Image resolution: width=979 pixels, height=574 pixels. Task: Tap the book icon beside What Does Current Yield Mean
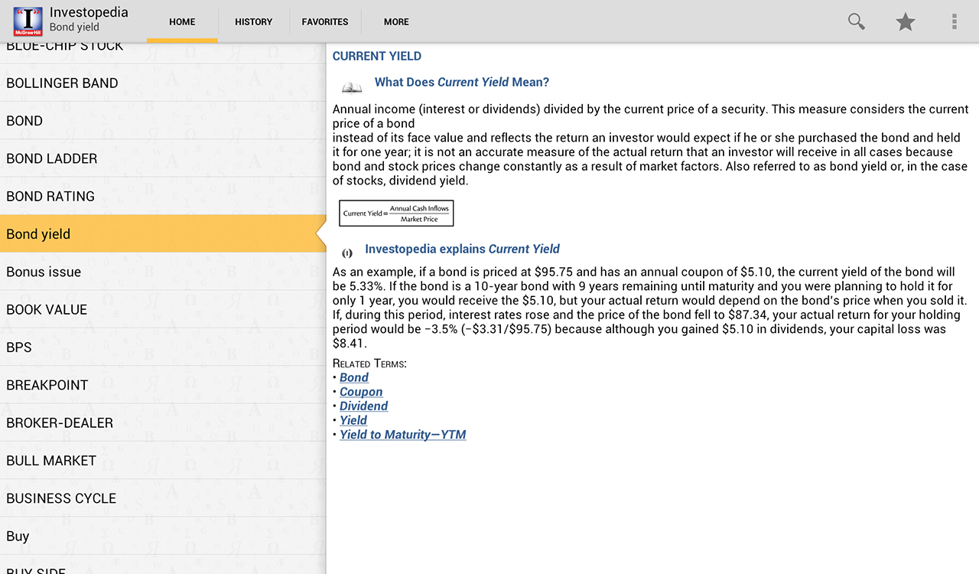pos(352,87)
